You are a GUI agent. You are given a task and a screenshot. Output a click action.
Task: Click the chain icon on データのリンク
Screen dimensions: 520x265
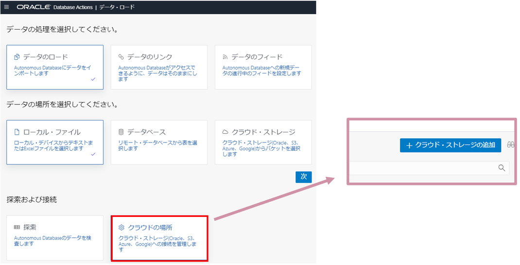(x=121, y=57)
